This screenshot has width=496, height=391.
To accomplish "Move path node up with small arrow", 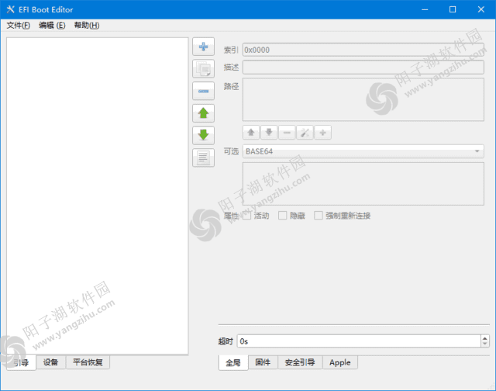I will point(251,133).
